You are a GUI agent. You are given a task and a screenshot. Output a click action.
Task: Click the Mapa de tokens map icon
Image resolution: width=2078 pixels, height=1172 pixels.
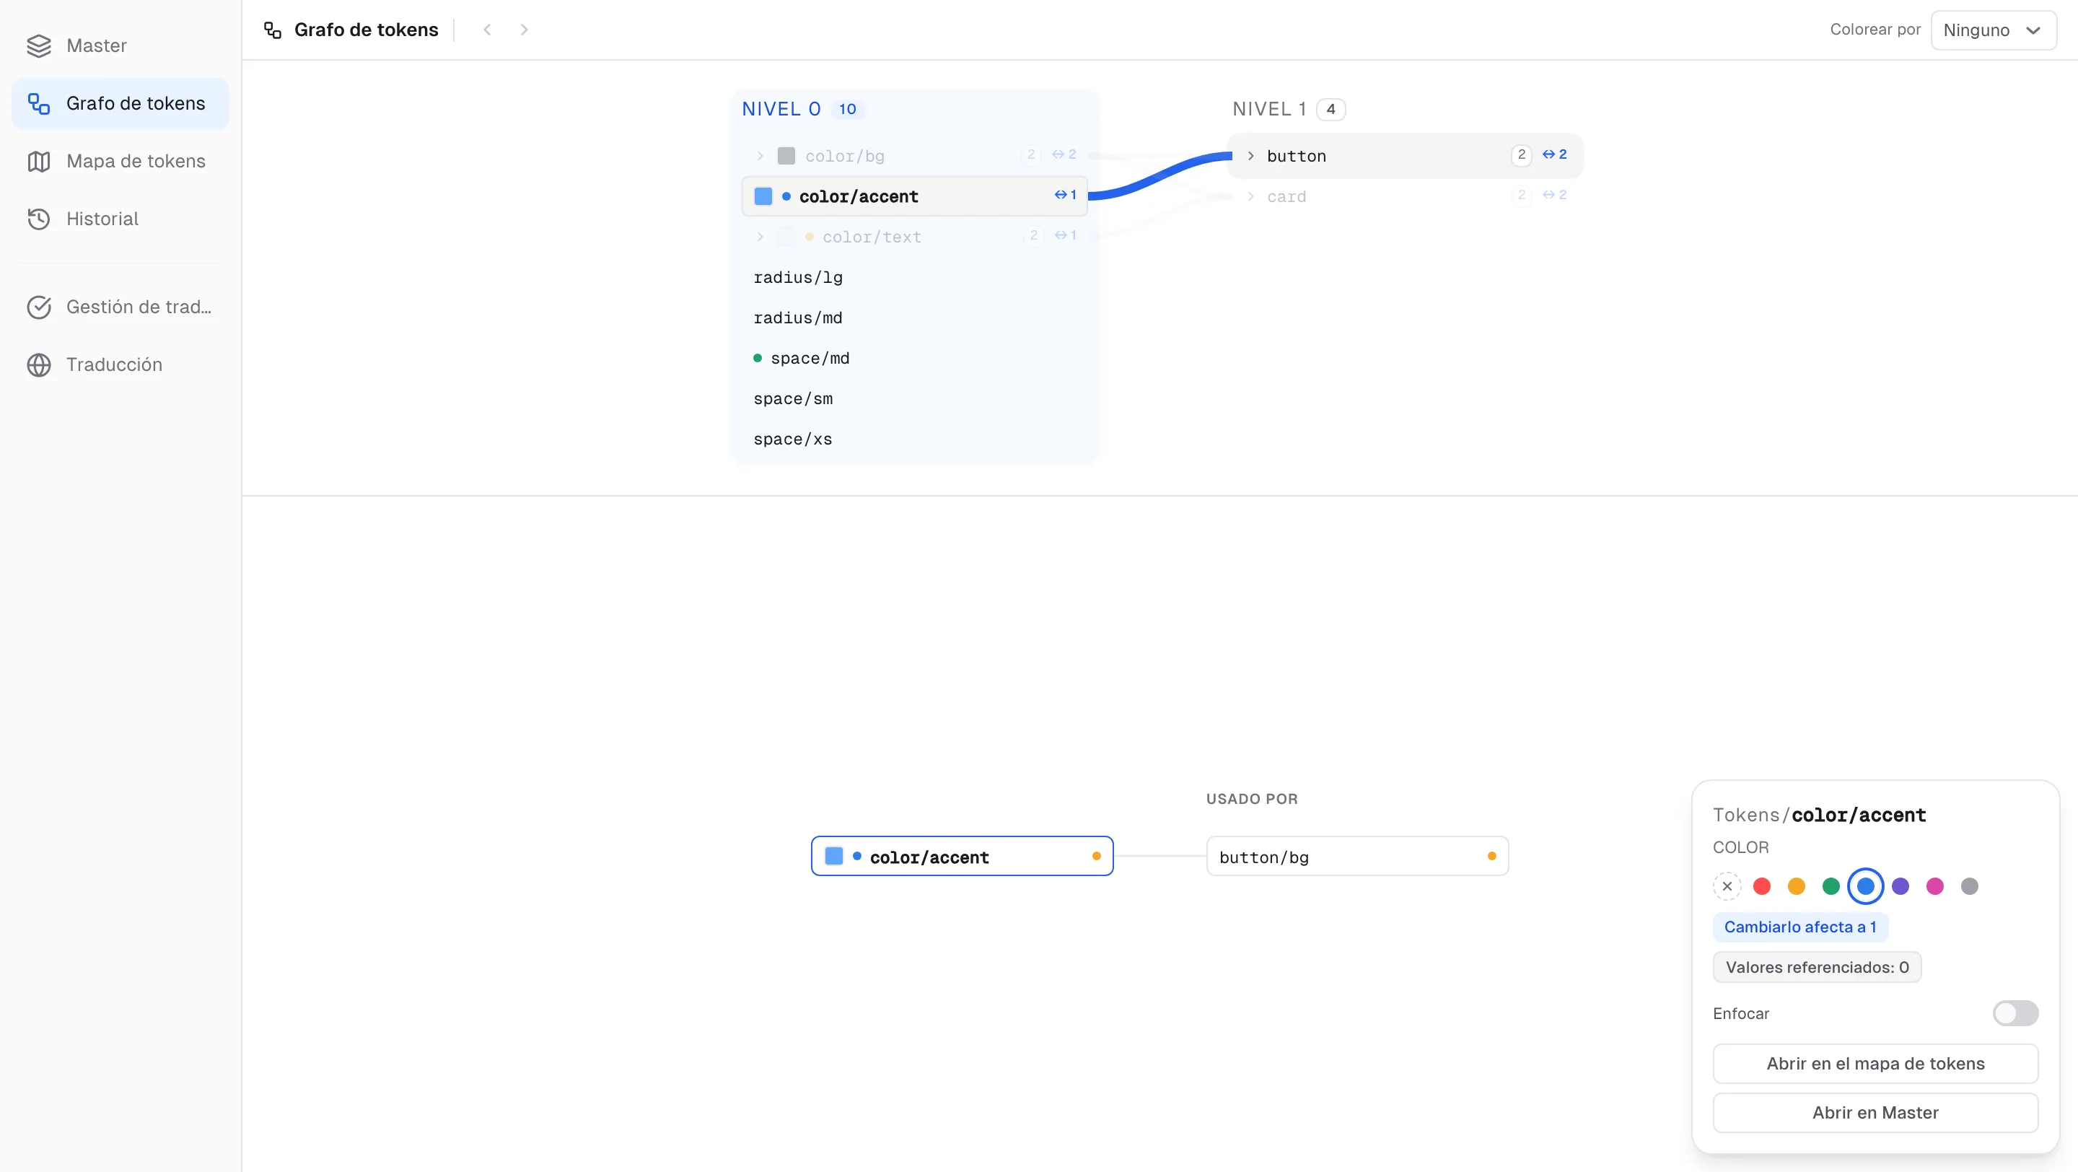pyautogui.click(x=39, y=162)
